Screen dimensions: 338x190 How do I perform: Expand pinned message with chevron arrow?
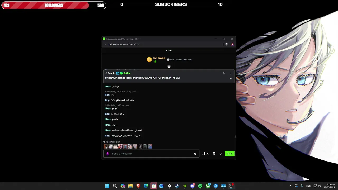[231, 79]
